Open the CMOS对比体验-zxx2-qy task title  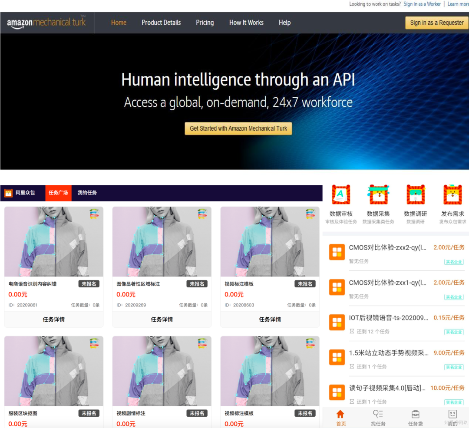click(x=388, y=247)
